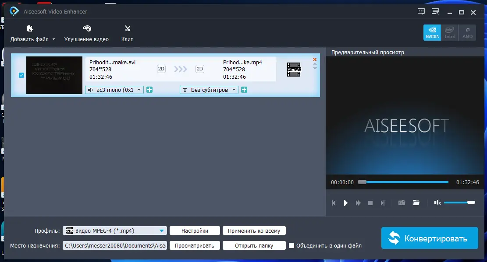Open the subtitles dropdown (Без субтитров)
487x262 pixels.
pyautogui.click(x=209, y=90)
